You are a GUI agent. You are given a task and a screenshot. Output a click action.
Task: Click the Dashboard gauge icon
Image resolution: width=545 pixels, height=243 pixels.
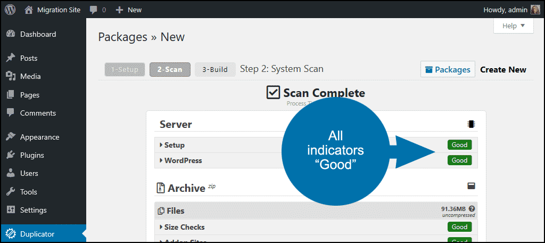point(11,34)
